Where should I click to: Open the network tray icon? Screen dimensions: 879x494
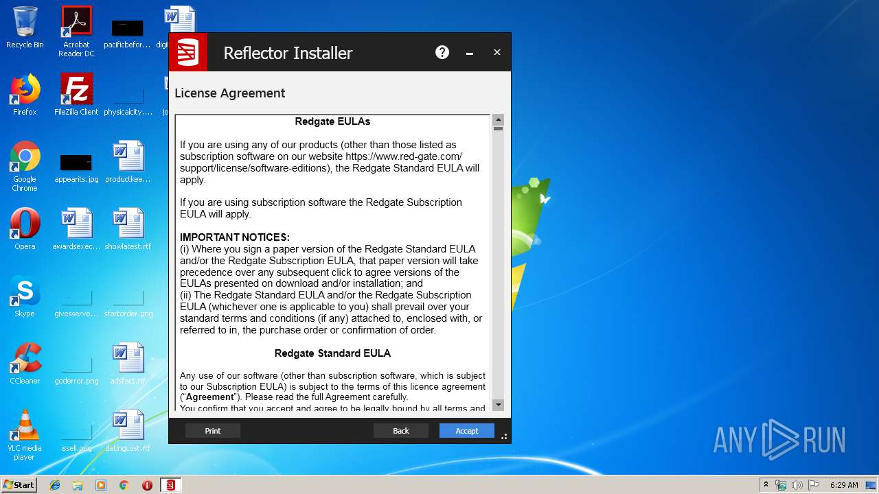click(x=781, y=485)
